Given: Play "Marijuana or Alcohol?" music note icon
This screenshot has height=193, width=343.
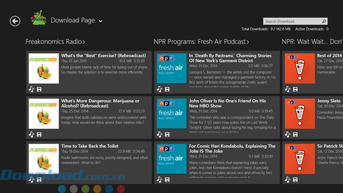Looking at the screenshot, I should click(32, 135).
